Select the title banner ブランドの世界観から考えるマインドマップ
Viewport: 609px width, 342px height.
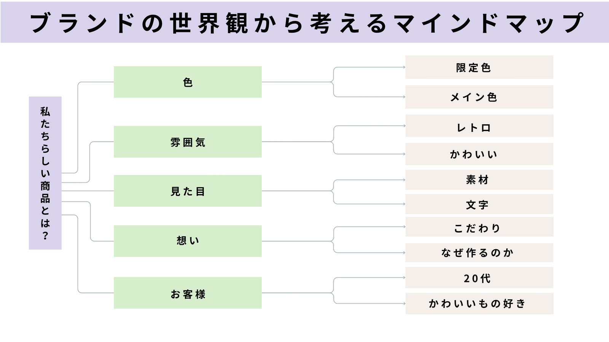pyautogui.click(x=304, y=22)
